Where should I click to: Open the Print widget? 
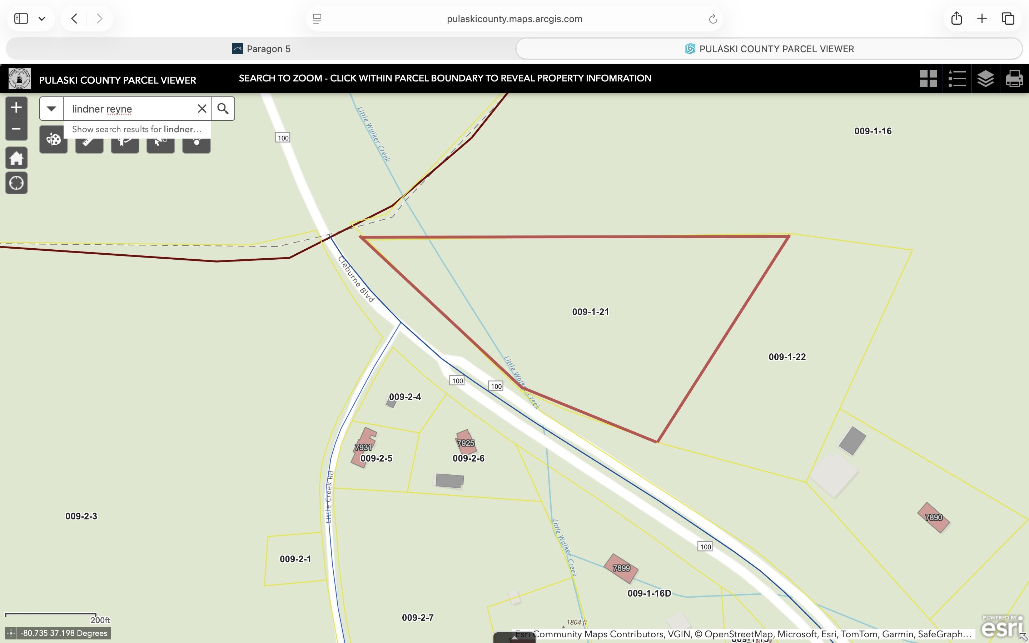(x=1014, y=79)
